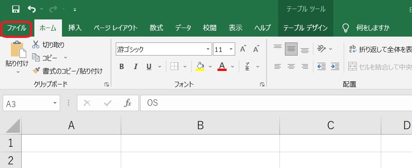412x168 pixels.
Task: Click the fx insert function icon
Action: pyautogui.click(x=128, y=103)
